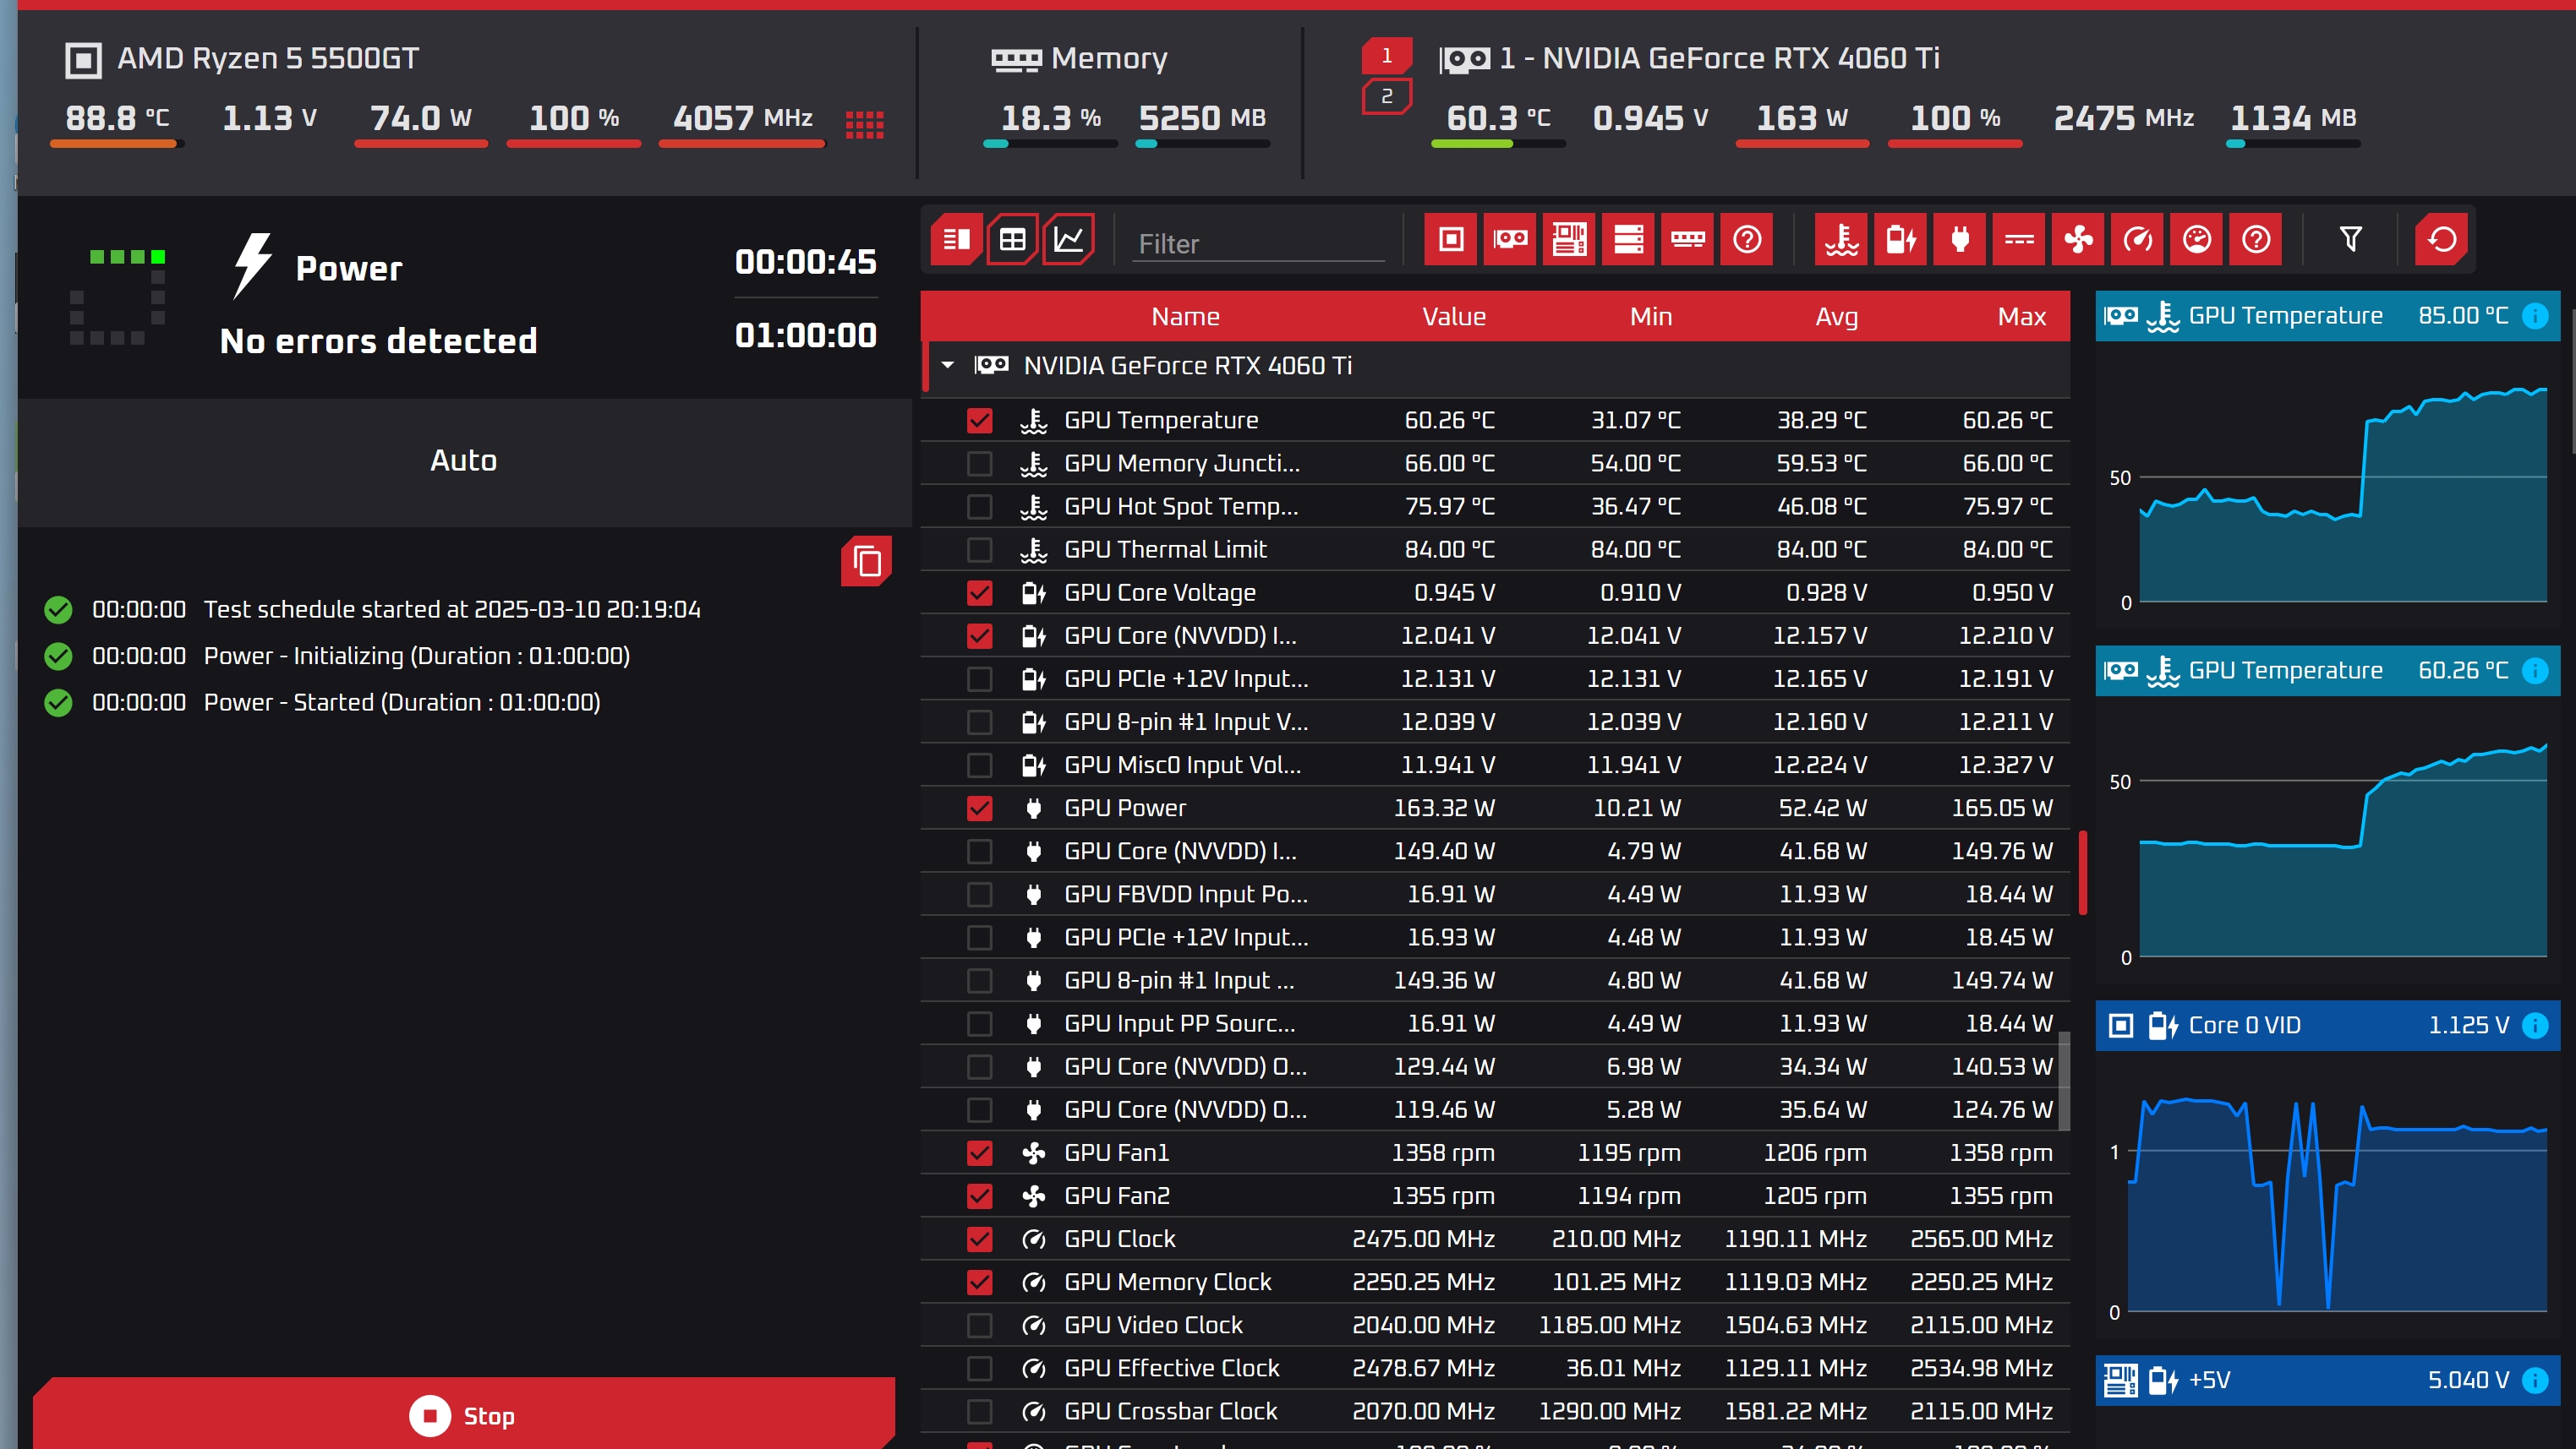Uncheck the GPU Fan2 row
Image resolution: width=2576 pixels, height=1449 pixels.
click(x=980, y=1196)
